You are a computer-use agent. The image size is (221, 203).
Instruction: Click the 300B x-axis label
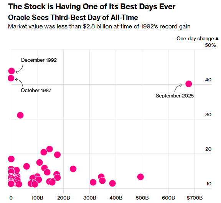(x=90, y=198)
